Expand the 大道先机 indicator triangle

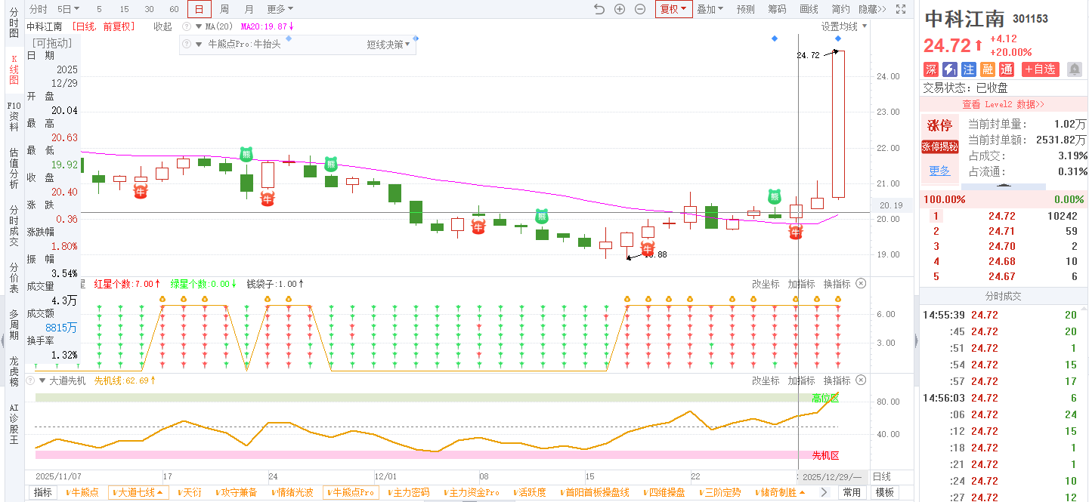[42, 380]
